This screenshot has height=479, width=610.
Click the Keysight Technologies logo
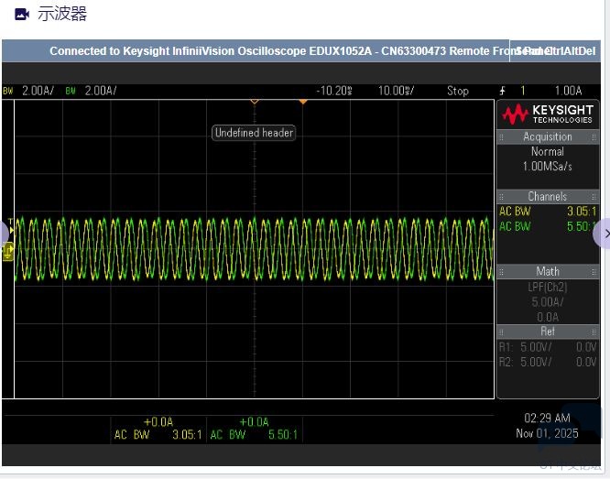[547, 114]
